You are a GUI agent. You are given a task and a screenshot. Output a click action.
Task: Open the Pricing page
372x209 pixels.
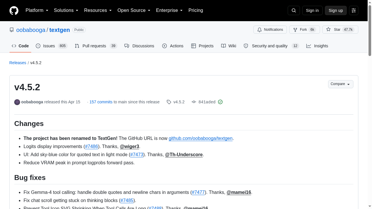coord(196,10)
